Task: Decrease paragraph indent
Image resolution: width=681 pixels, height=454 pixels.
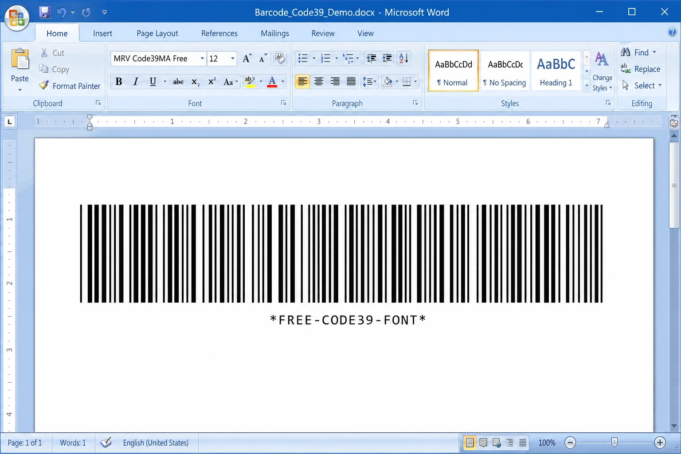Action: point(372,59)
